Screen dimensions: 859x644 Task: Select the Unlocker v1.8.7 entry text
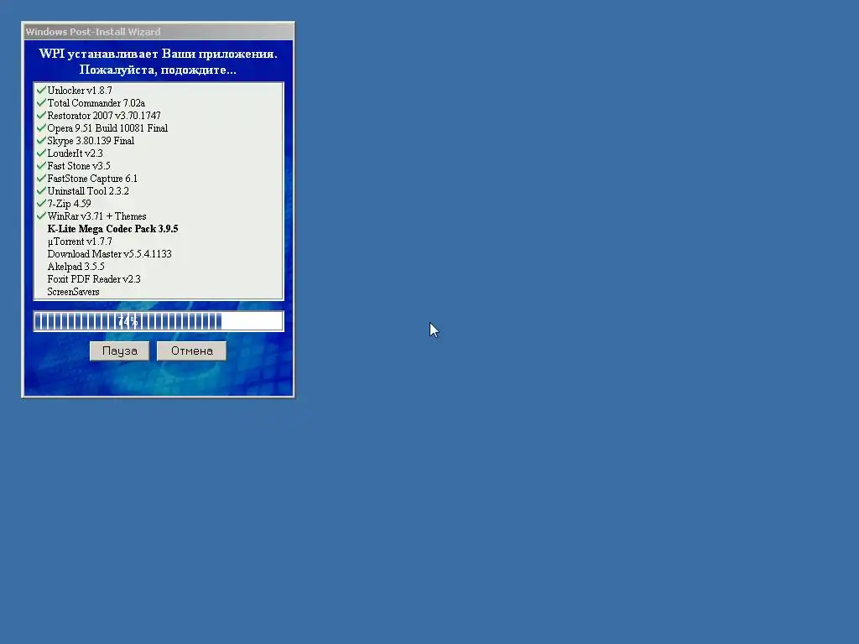[x=80, y=91]
